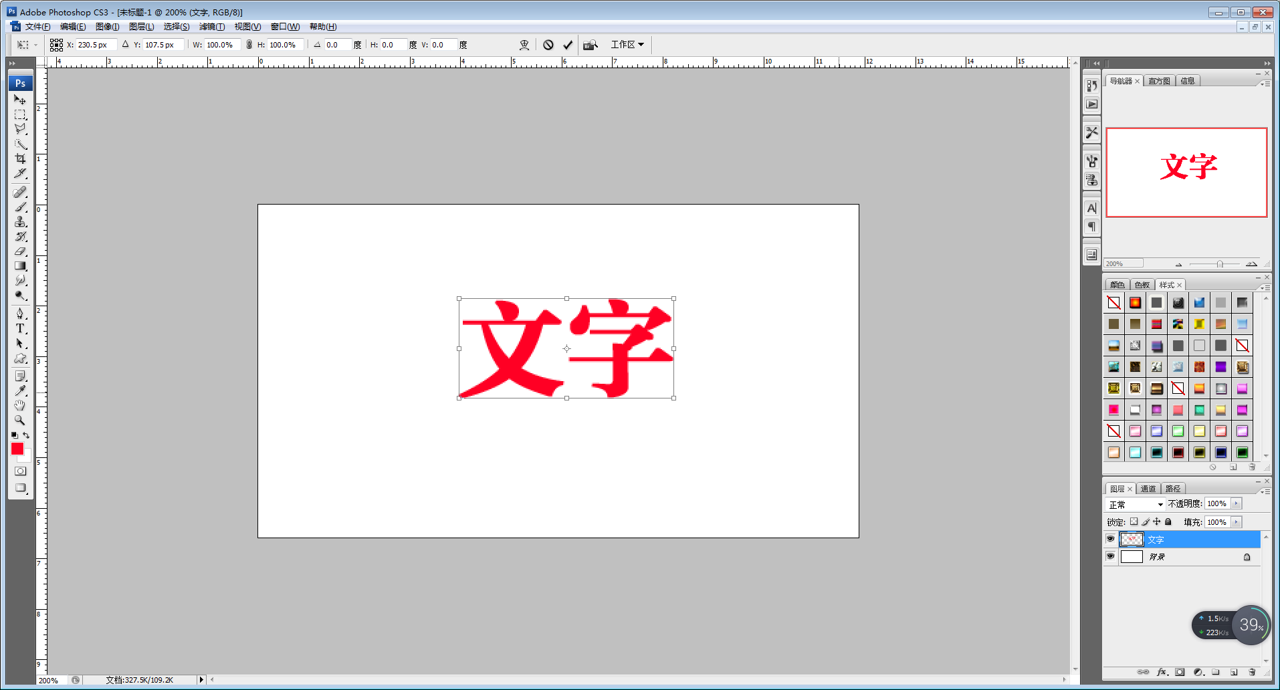
Task: Toggle lock transparent pixels
Action: [1134, 522]
